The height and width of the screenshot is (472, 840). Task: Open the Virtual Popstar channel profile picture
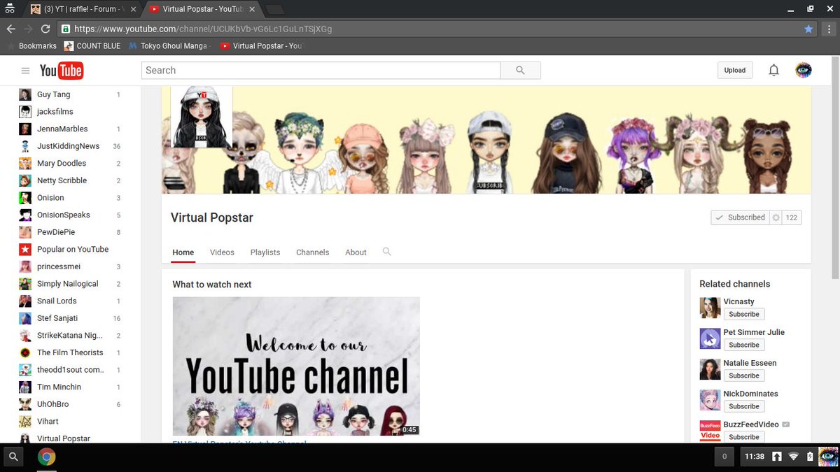click(x=202, y=117)
